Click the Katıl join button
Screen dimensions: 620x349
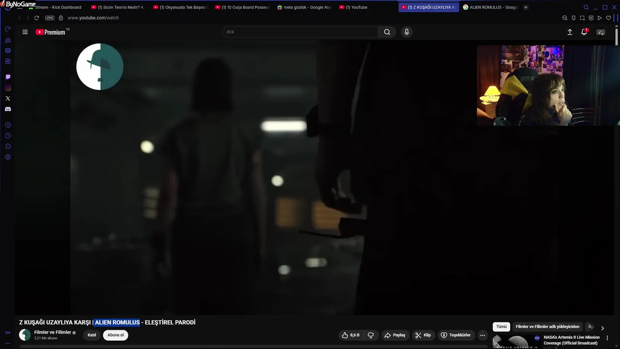pyautogui.click(x=92, y=335)
